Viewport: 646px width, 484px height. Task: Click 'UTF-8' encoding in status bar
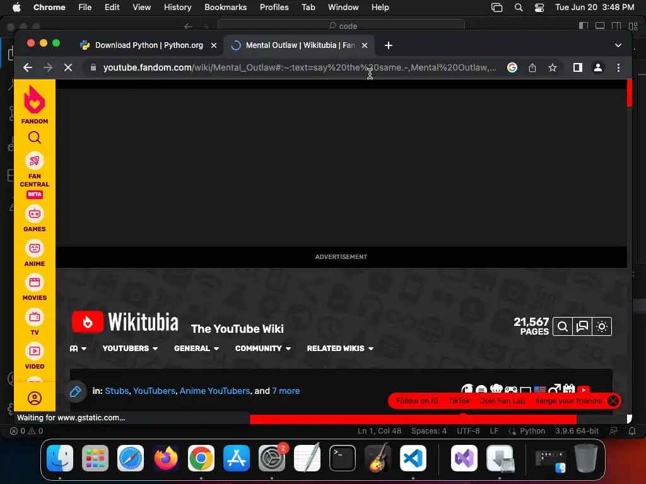(468, 431)
